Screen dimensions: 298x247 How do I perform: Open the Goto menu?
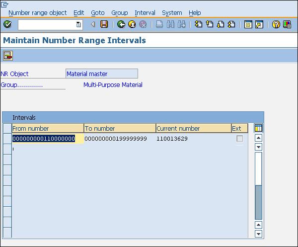pyautogui.click(x=98, y=13)
